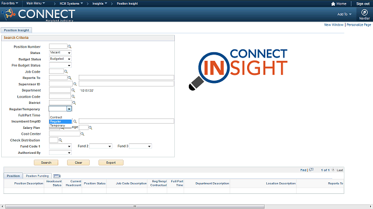373x209 pixels.
Task: Open Pre Budget Status dropdown
Action: [60, 65]
